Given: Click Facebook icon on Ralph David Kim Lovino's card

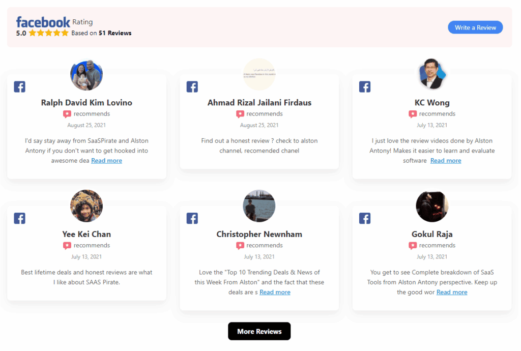Looking at the screenshot, I should [19, 86].
